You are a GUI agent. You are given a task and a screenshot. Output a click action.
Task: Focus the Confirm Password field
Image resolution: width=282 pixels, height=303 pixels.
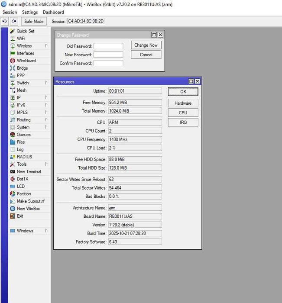coord(108,63)
